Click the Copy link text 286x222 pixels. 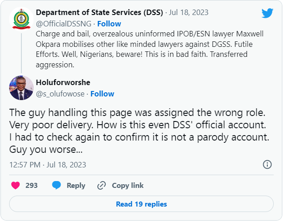click(x=128, y=186)
